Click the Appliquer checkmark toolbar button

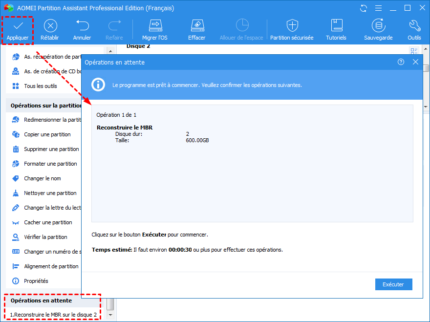coord(18,30)
